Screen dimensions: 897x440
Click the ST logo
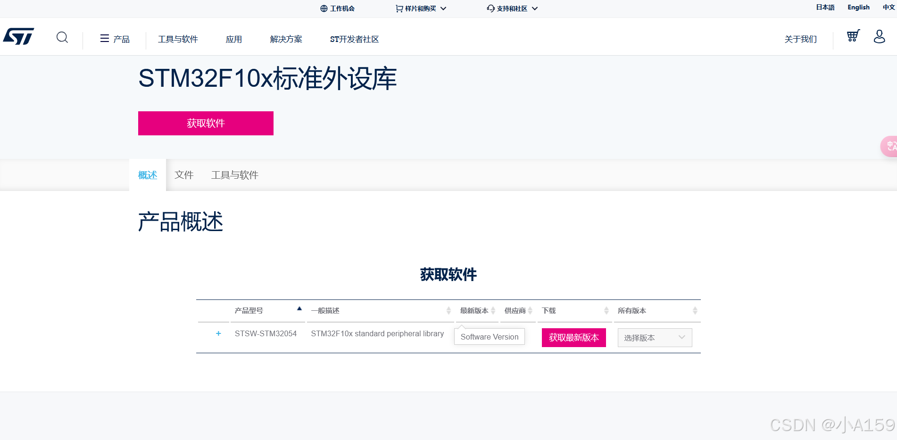(x=18, y=36)
